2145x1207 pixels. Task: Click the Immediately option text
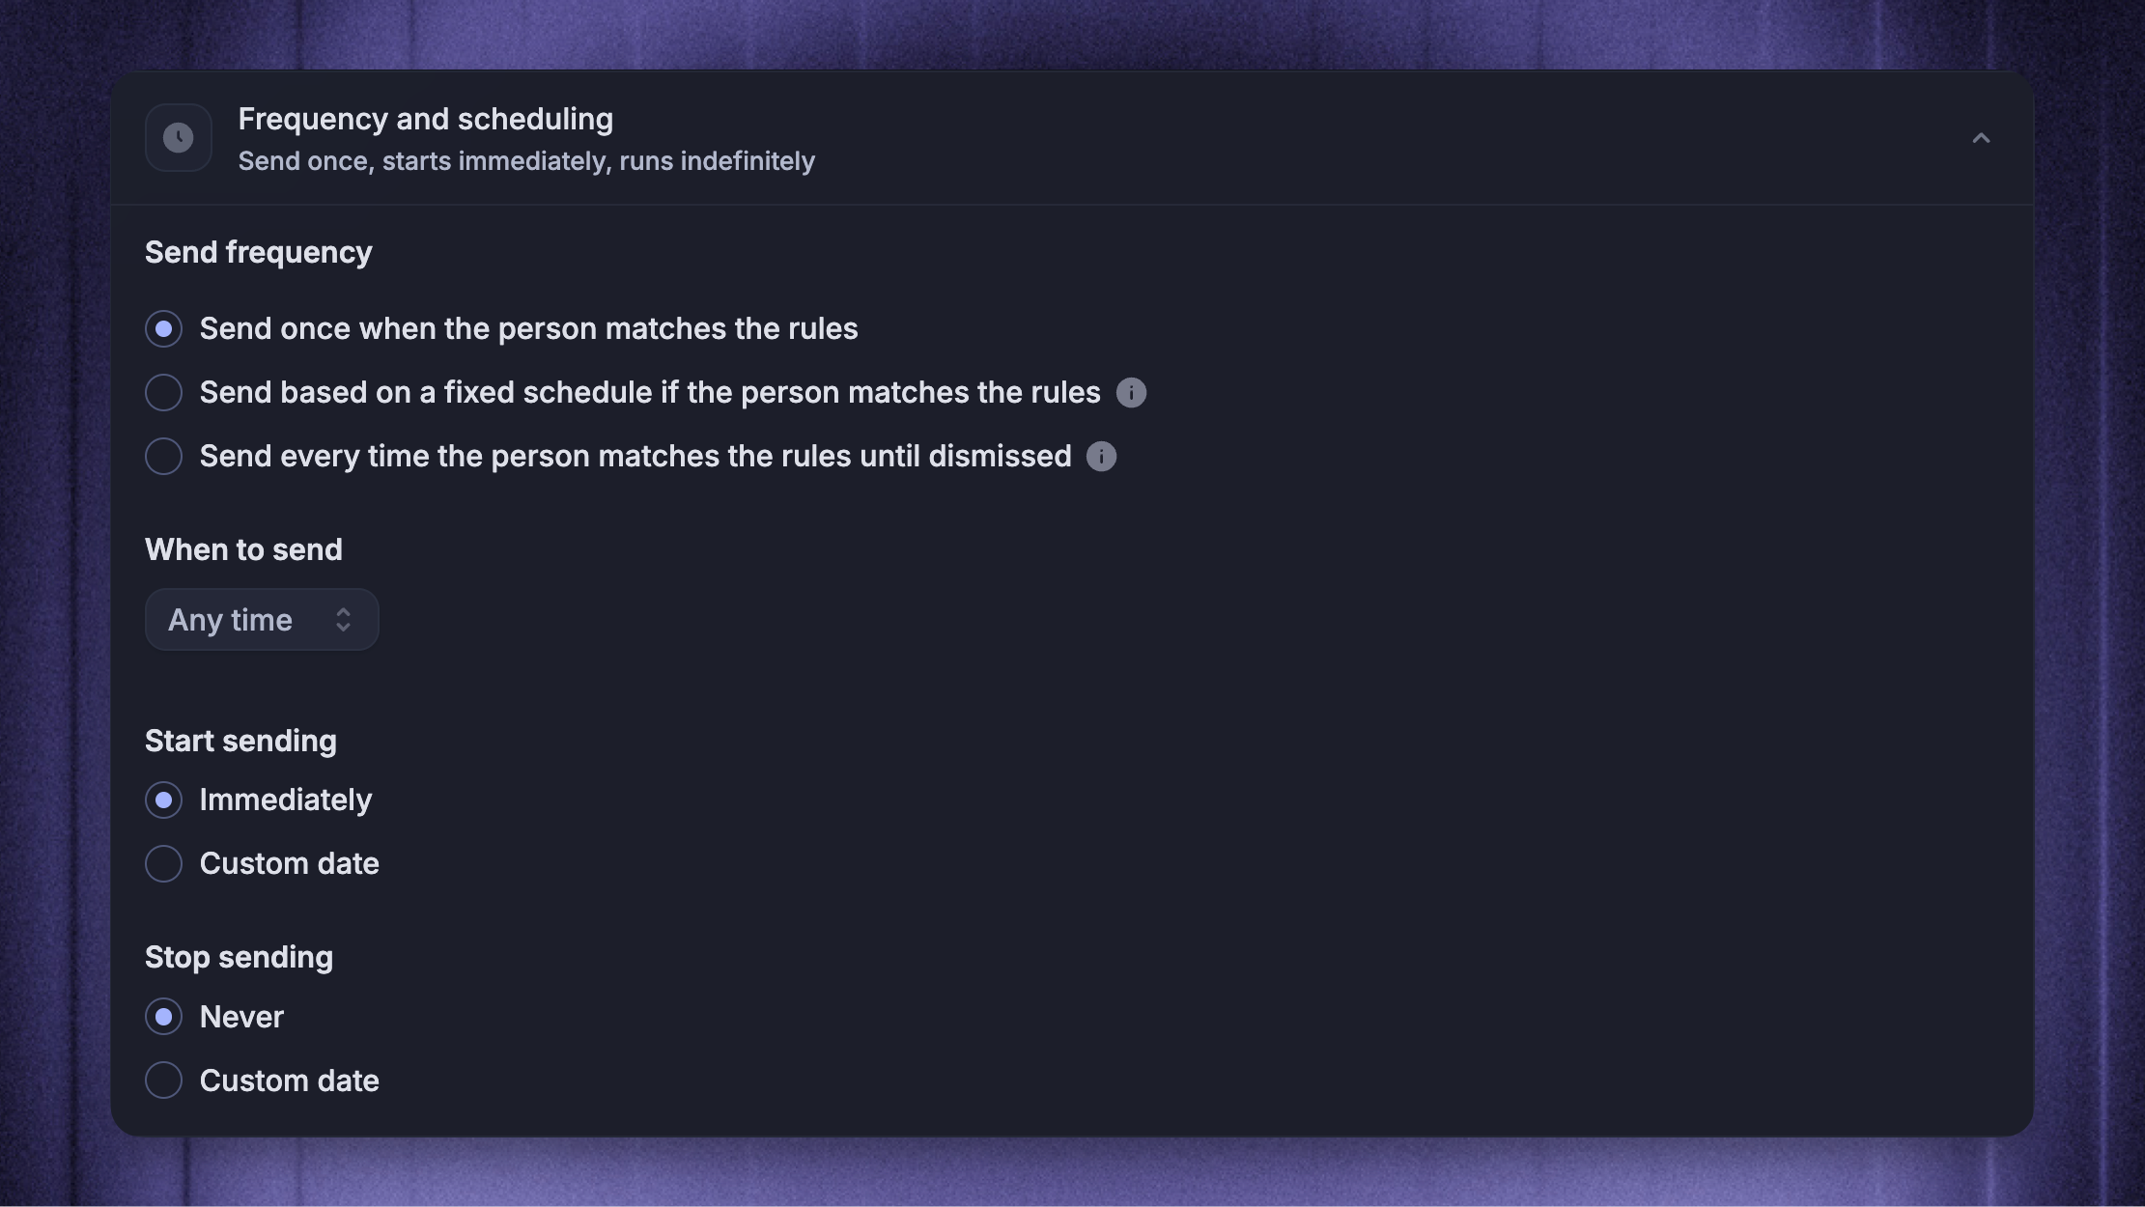coord(286,800)
